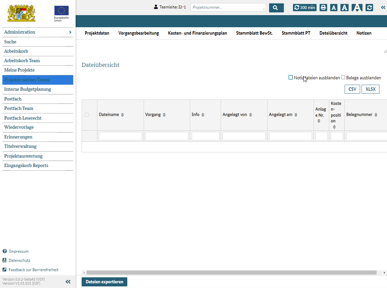Collapse the top-right panel with double chevron
387x288 pixels.
(x=383, y=7)
